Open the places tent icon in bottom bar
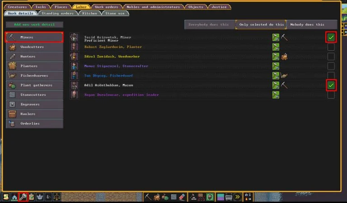Screen dimensions: 347x203 point(14,197)
